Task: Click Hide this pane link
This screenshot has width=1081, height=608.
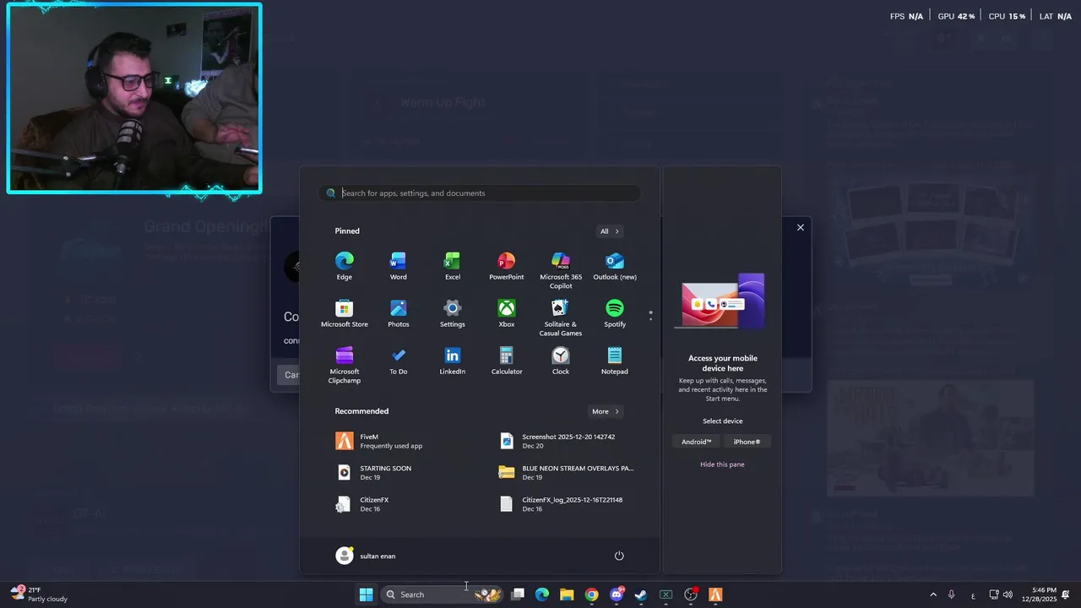Action: click(x=722, y=464)
